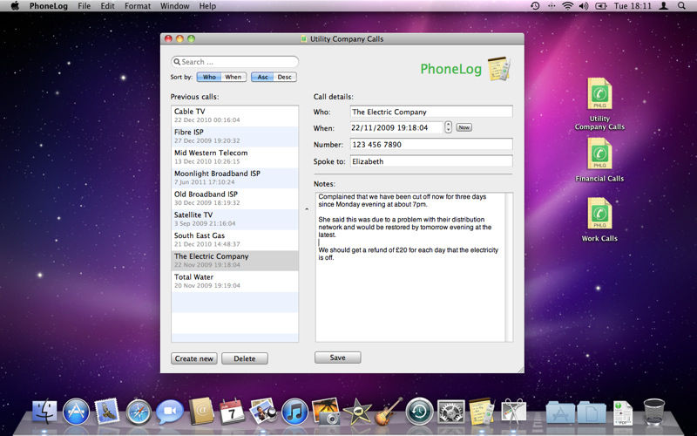
Task: Launch the PhoneLog icon in the Dock
Action: point(482,412)
